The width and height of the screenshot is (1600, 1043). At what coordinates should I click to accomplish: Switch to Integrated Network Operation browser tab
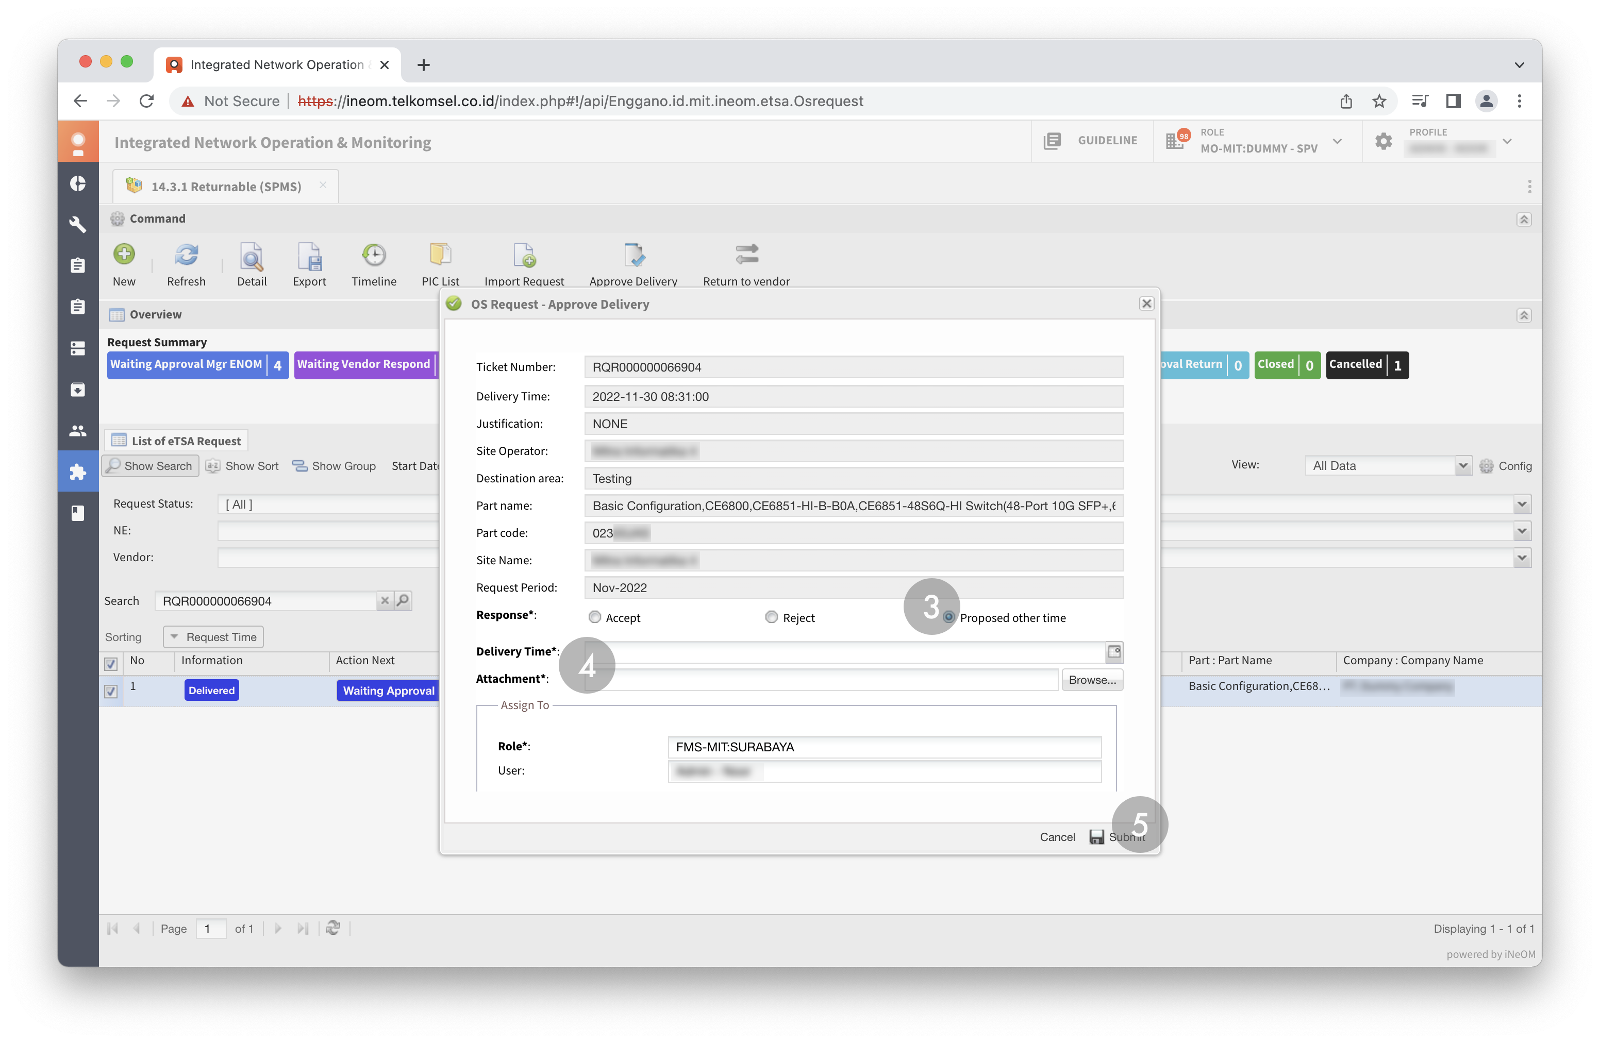276,64
